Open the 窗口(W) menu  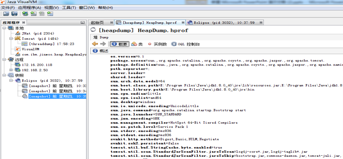[87, 8]
